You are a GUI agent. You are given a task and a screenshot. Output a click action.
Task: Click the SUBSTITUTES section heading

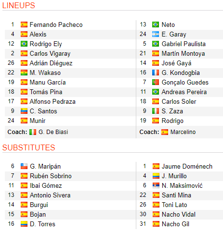29,147
